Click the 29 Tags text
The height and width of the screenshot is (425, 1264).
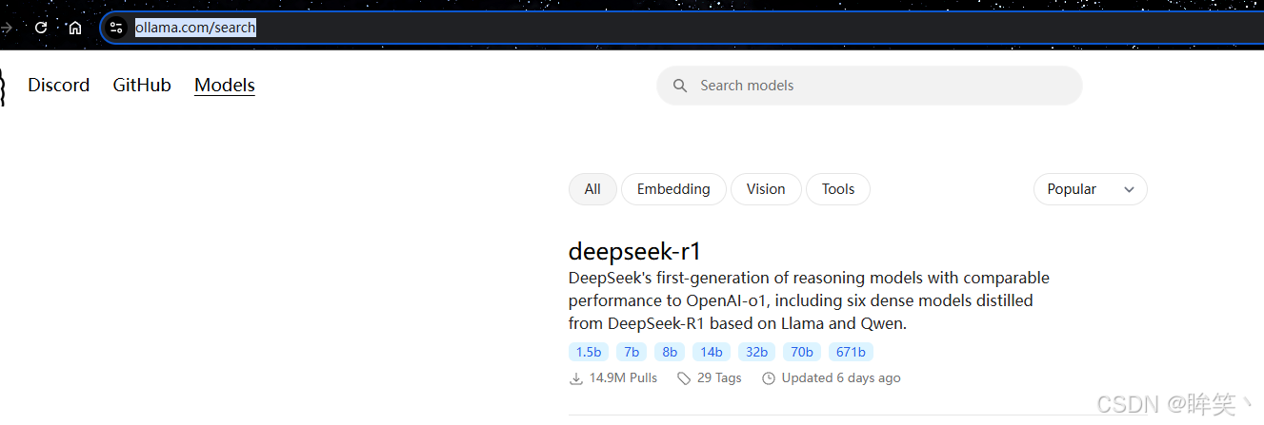(x=719, y=378)
